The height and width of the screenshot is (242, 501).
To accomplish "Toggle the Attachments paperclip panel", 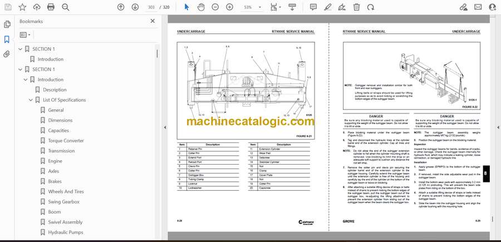I will [7, 54].
